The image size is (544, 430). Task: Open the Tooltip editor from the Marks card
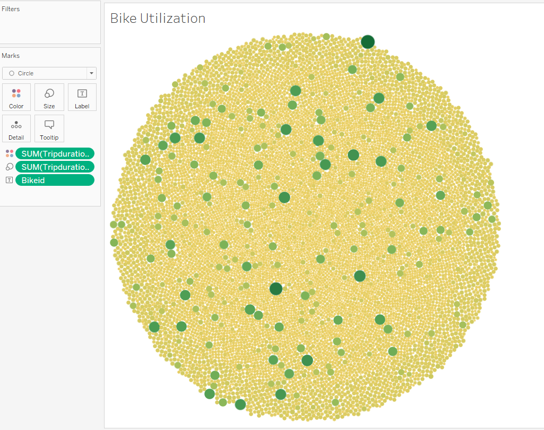(x=49, y=128)
